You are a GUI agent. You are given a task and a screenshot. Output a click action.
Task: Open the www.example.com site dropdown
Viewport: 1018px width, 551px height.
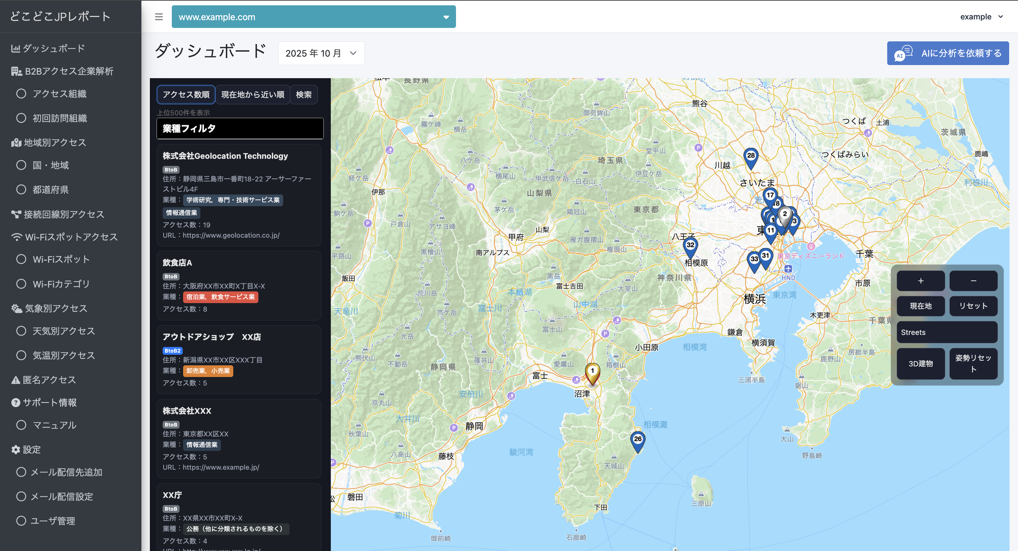tap(314, 17)
